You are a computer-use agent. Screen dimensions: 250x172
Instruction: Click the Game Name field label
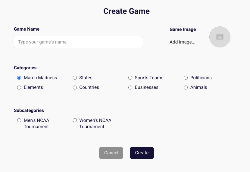[x=27, y=29]
